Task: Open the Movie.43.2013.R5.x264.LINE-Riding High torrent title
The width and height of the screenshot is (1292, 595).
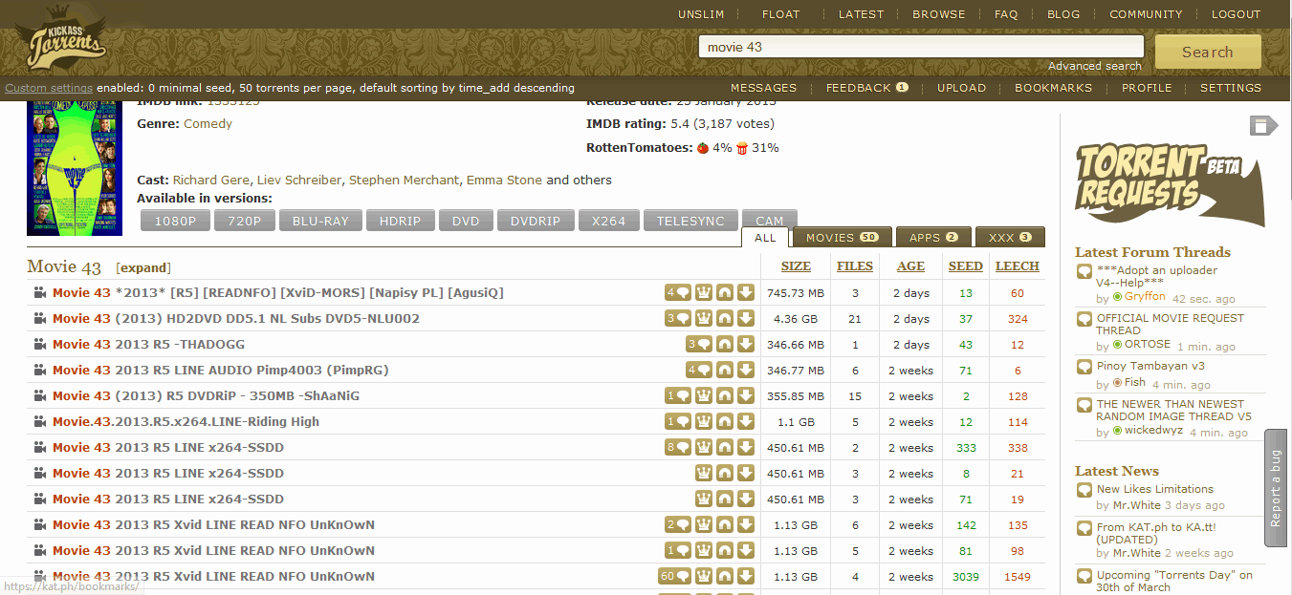Action: tap(186, 421)
